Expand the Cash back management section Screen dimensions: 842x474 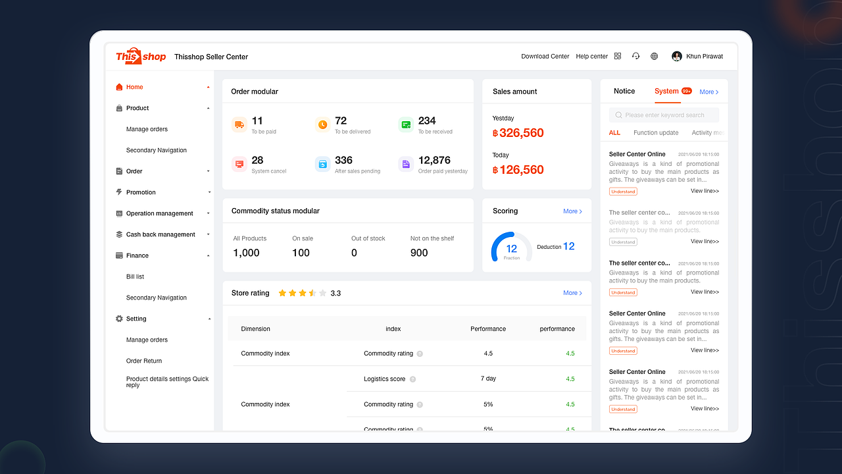[209, 234]
